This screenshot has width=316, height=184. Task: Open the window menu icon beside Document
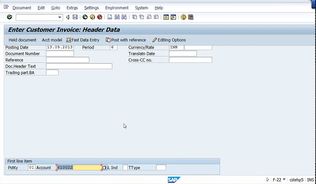pyautogui.click(x=6, y=7)
